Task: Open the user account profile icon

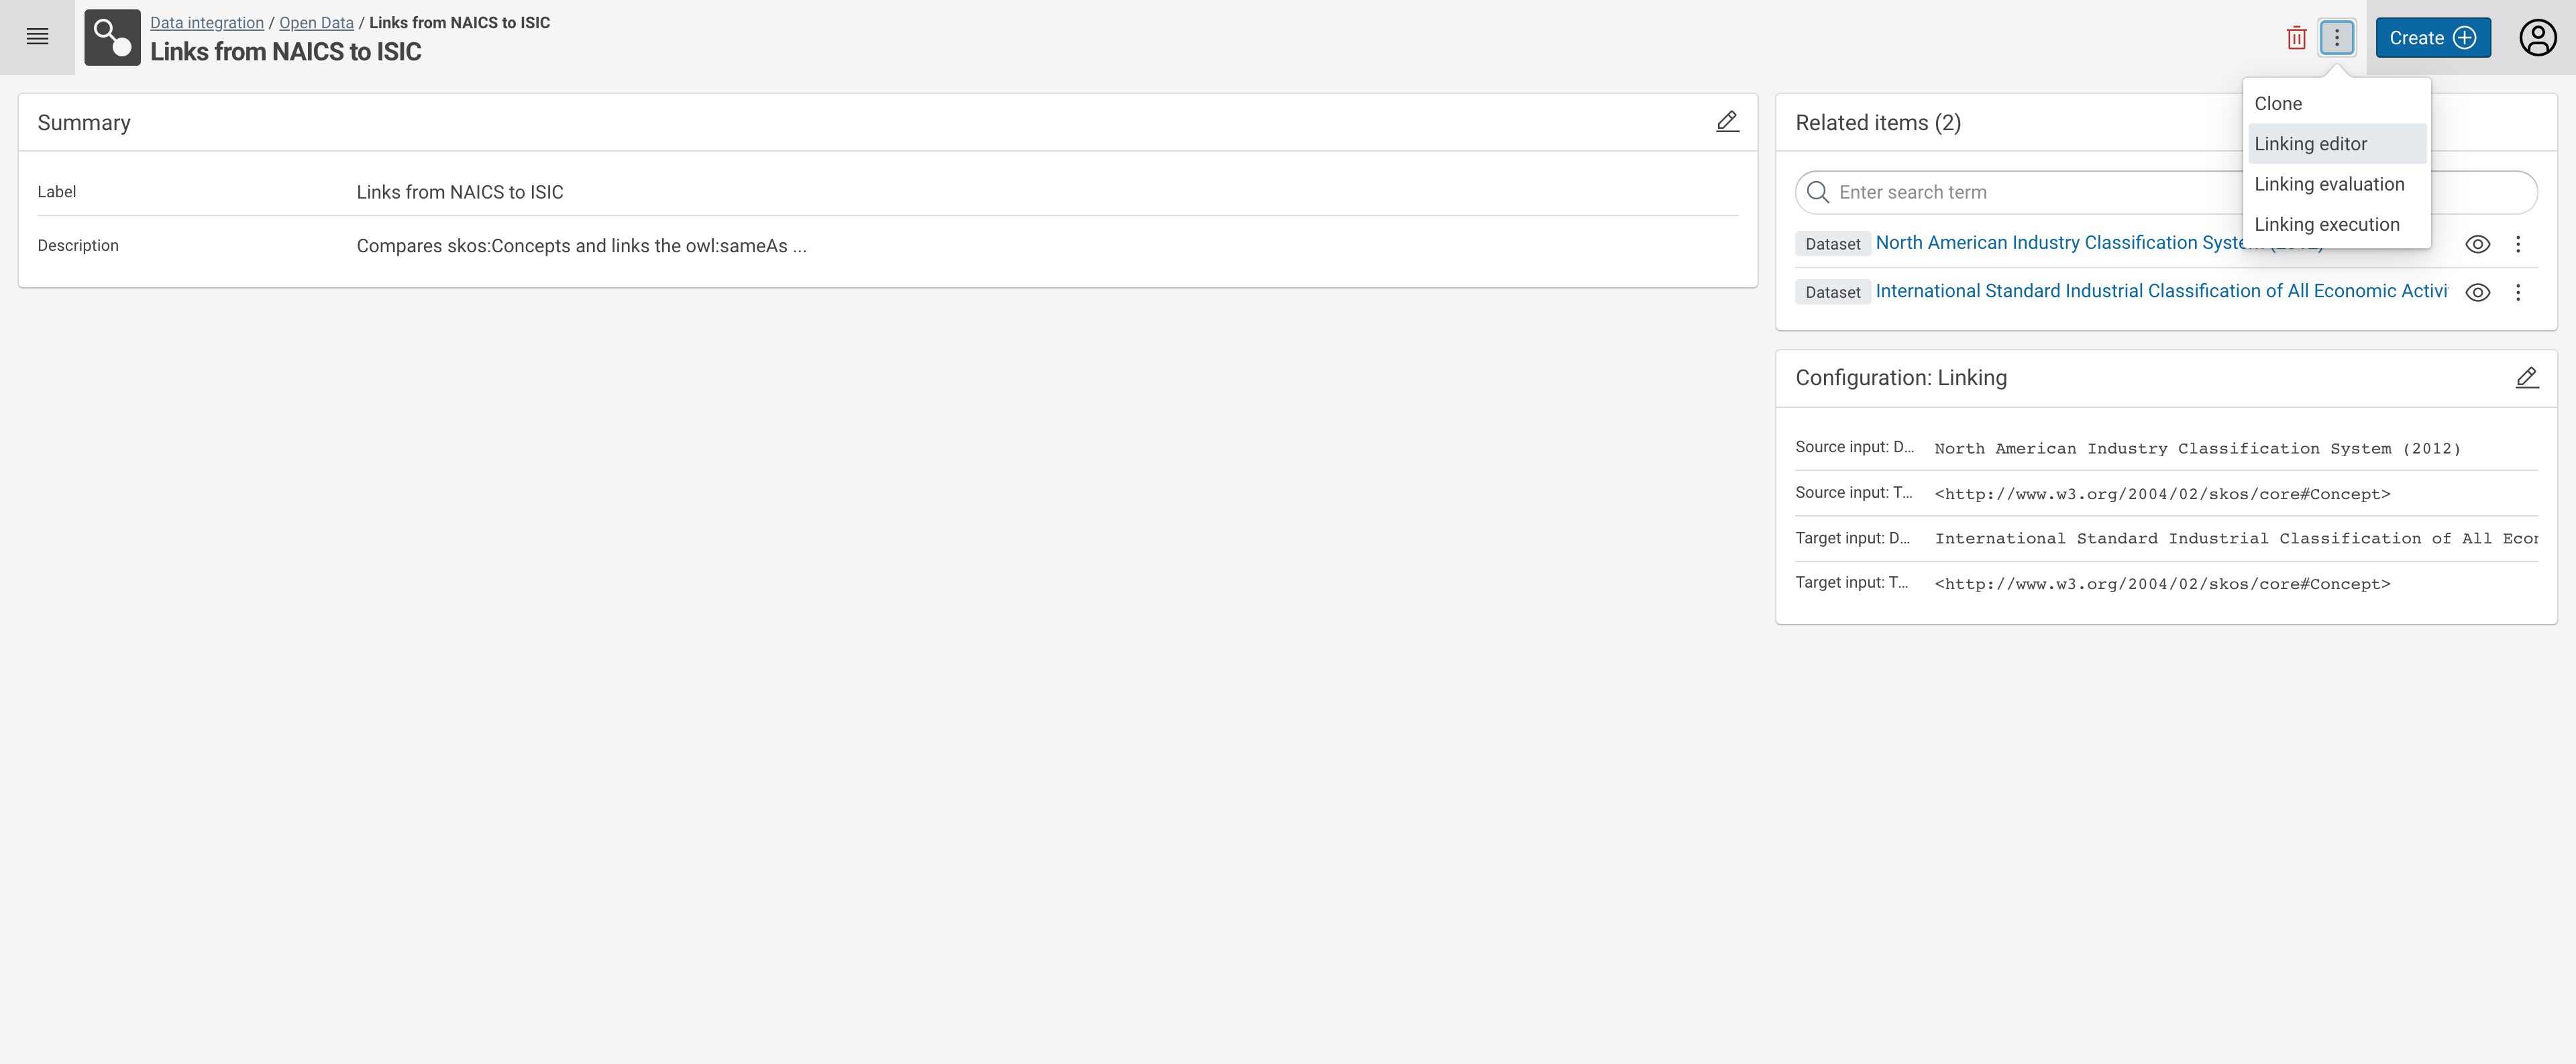Action: [x=2537, y=38]
